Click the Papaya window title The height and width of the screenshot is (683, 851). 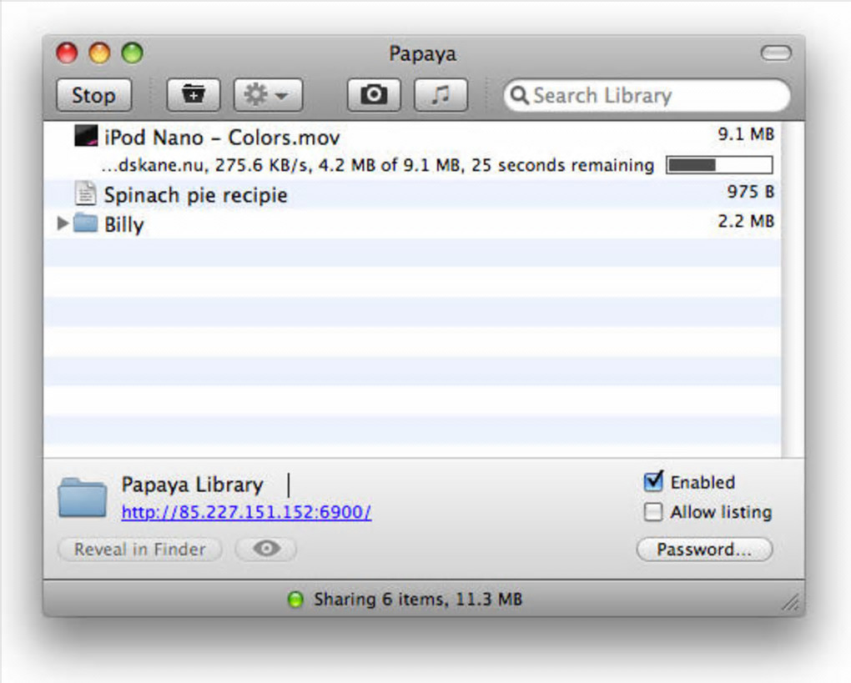coord(423,53)
